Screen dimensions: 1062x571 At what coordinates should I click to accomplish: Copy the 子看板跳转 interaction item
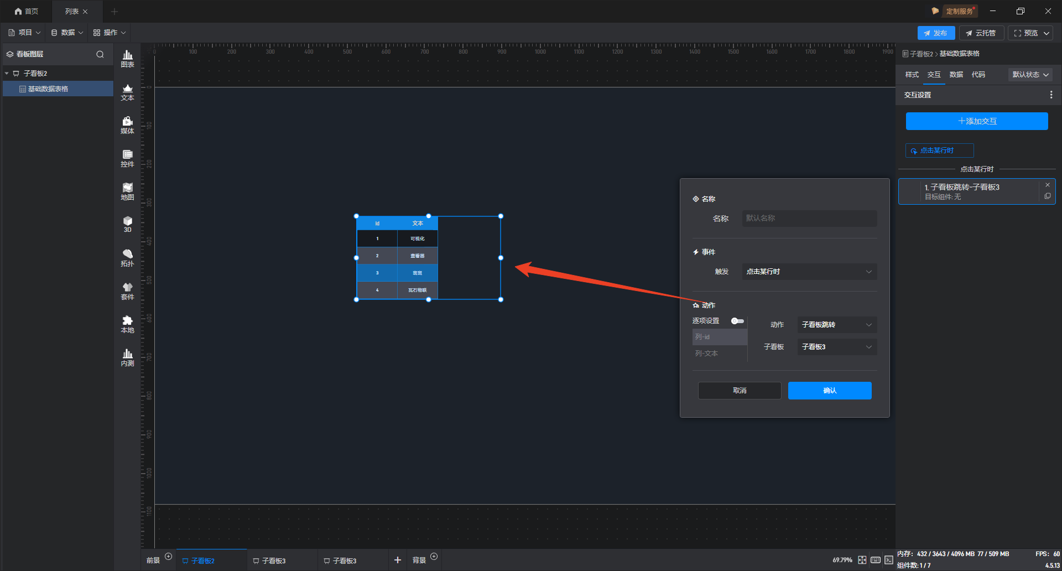pyautogui.click(x=1047, y=196)
